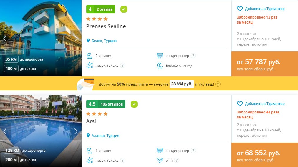
Task: Show previous photo of Arsi hotel
Action: (x=5, y=131)
